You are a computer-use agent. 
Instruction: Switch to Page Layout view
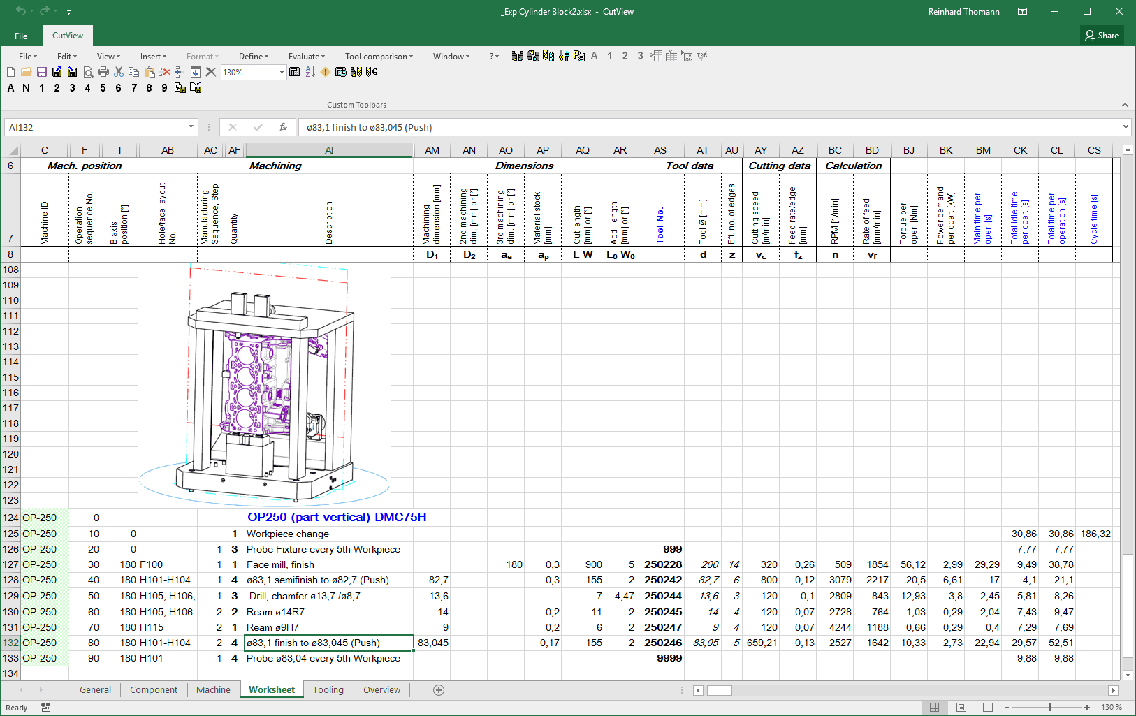(961, 708)
